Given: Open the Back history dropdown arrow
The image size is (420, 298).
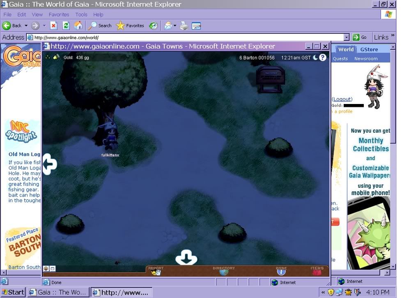Looking at the screenshot, I should tap(26, 26).
